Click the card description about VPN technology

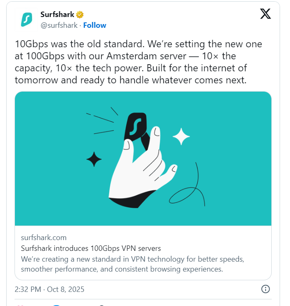pyautogui.click(x=132, y=264)
